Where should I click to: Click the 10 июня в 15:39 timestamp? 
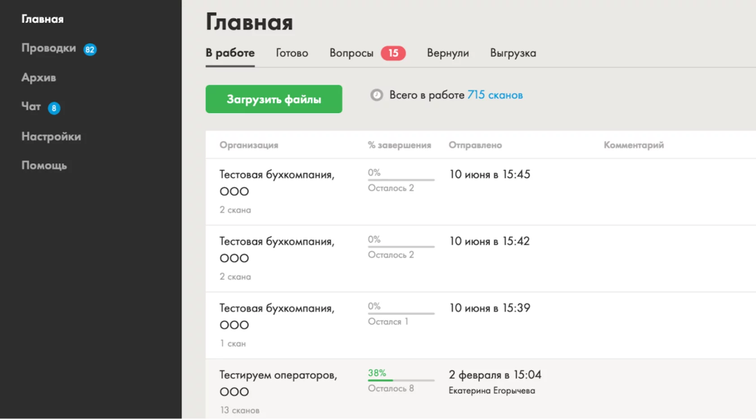pos(490,308)
